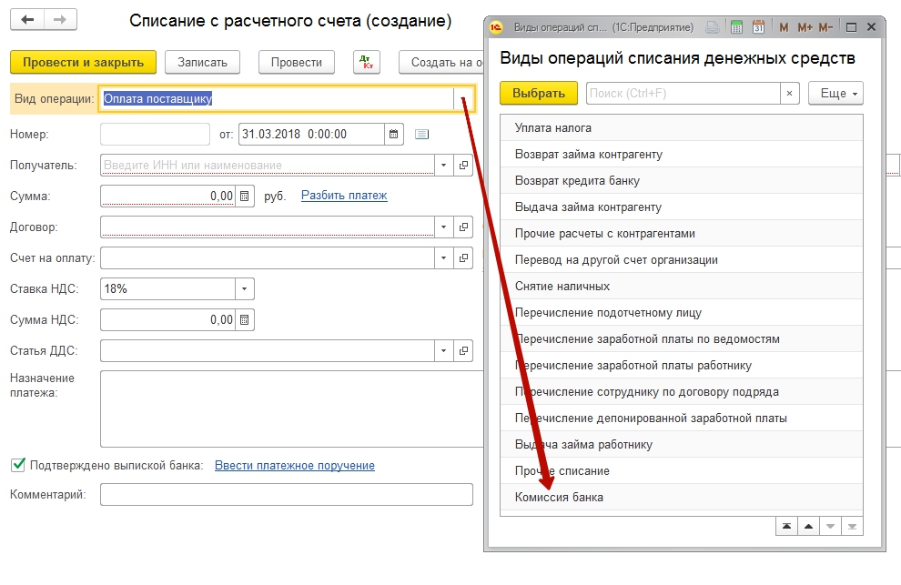Select Выдача займа контрагенту
The width and height of the screenshot is (901, 585).
click(682, 207)
